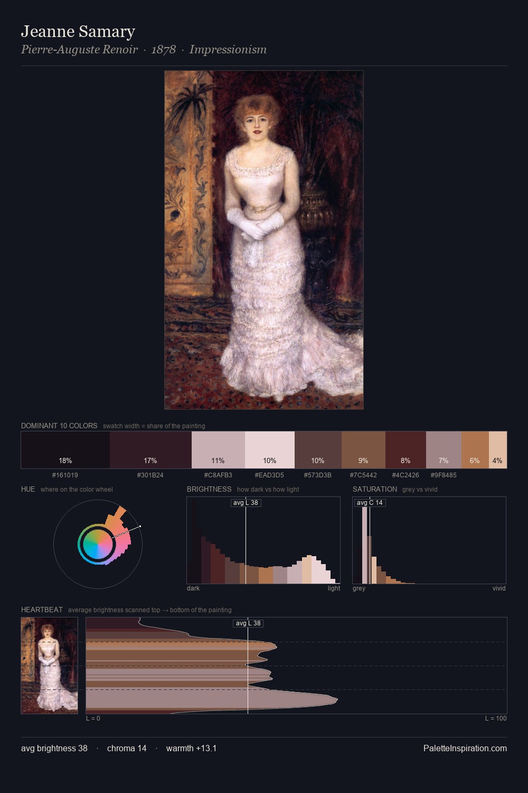Select the 9% swatch #7C5442
Image resolution: width=528 pixels, height=793 pixels.
point(363,450)
